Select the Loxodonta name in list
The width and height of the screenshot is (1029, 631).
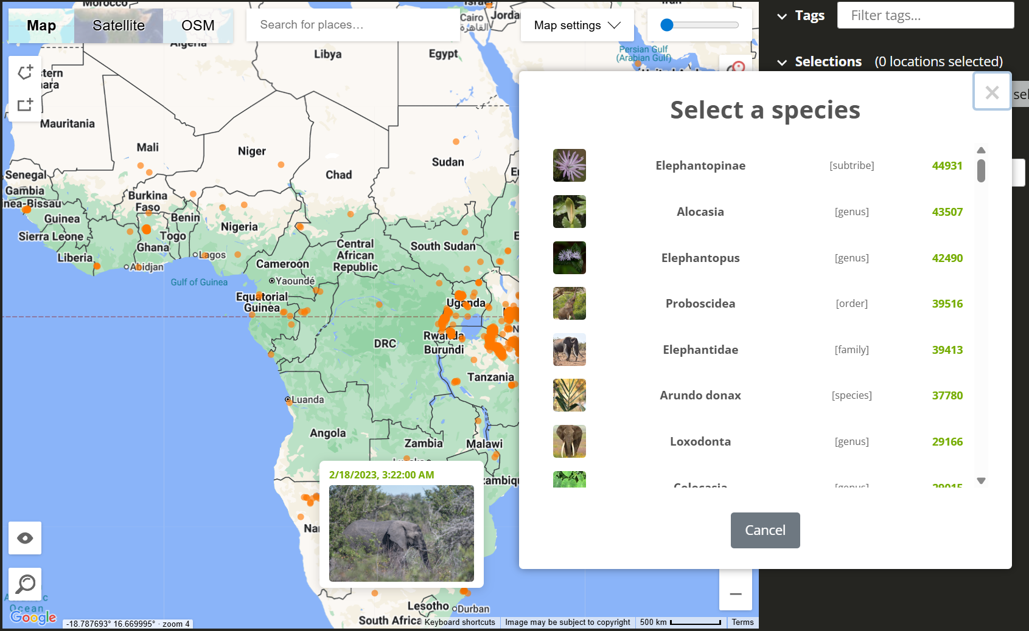click(700, 441)
